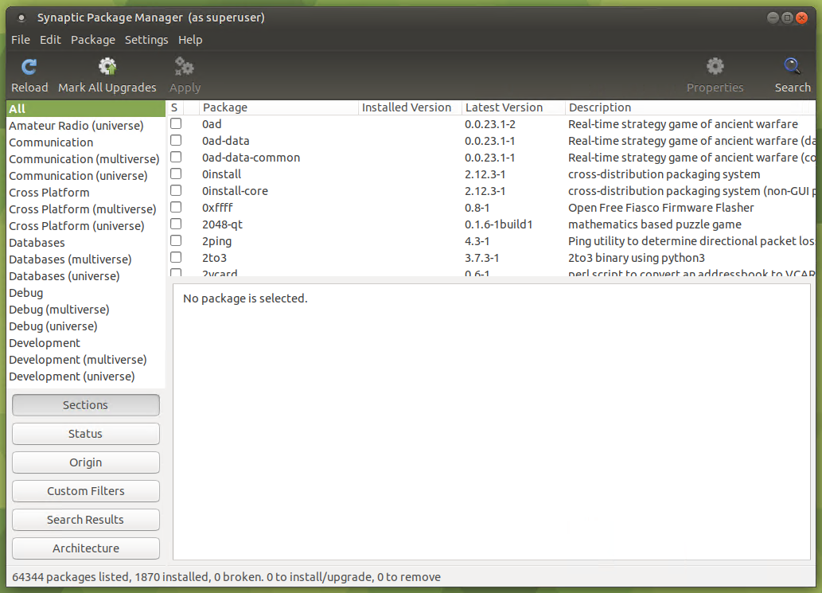This screenshot has height=593, width=822.
Task: Toggle status checkbox for 2ping
Action: click(x=176, y=240)
